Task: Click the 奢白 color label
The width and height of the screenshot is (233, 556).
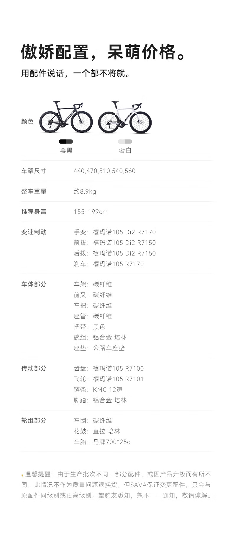Action: (125, 150)
